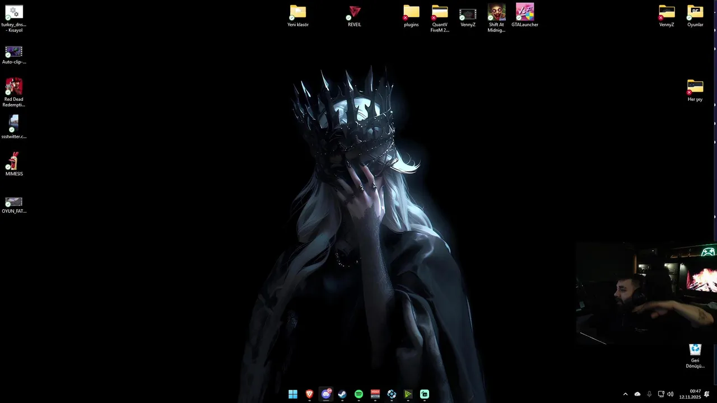Select the ssstwitter file icon
This screenshot has width=717, height=403.
click(14, 127)
